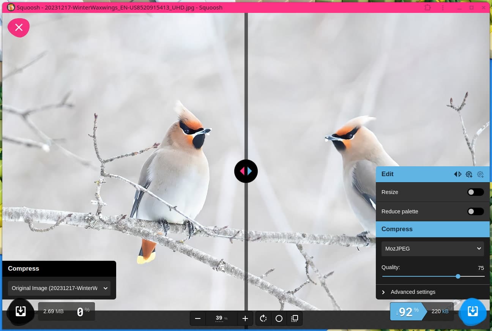Open the Original Image format dropdown
492x331 pixels.
(59, 288)
